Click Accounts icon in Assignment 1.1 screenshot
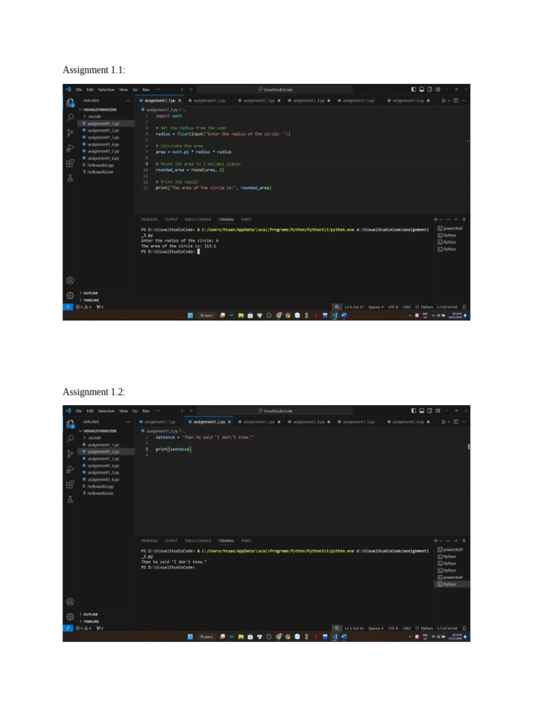This screenshot has width=533, height=710. coord(70,280)
